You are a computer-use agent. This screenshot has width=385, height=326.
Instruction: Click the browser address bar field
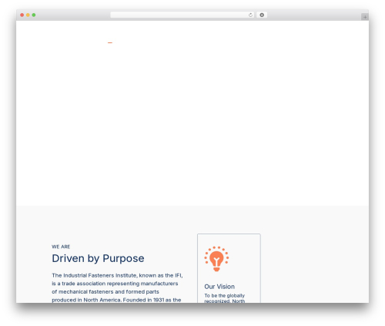(x=182, y=15)
